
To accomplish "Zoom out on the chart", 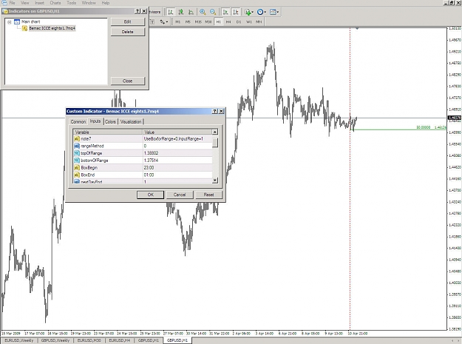I will click(213, 12).
